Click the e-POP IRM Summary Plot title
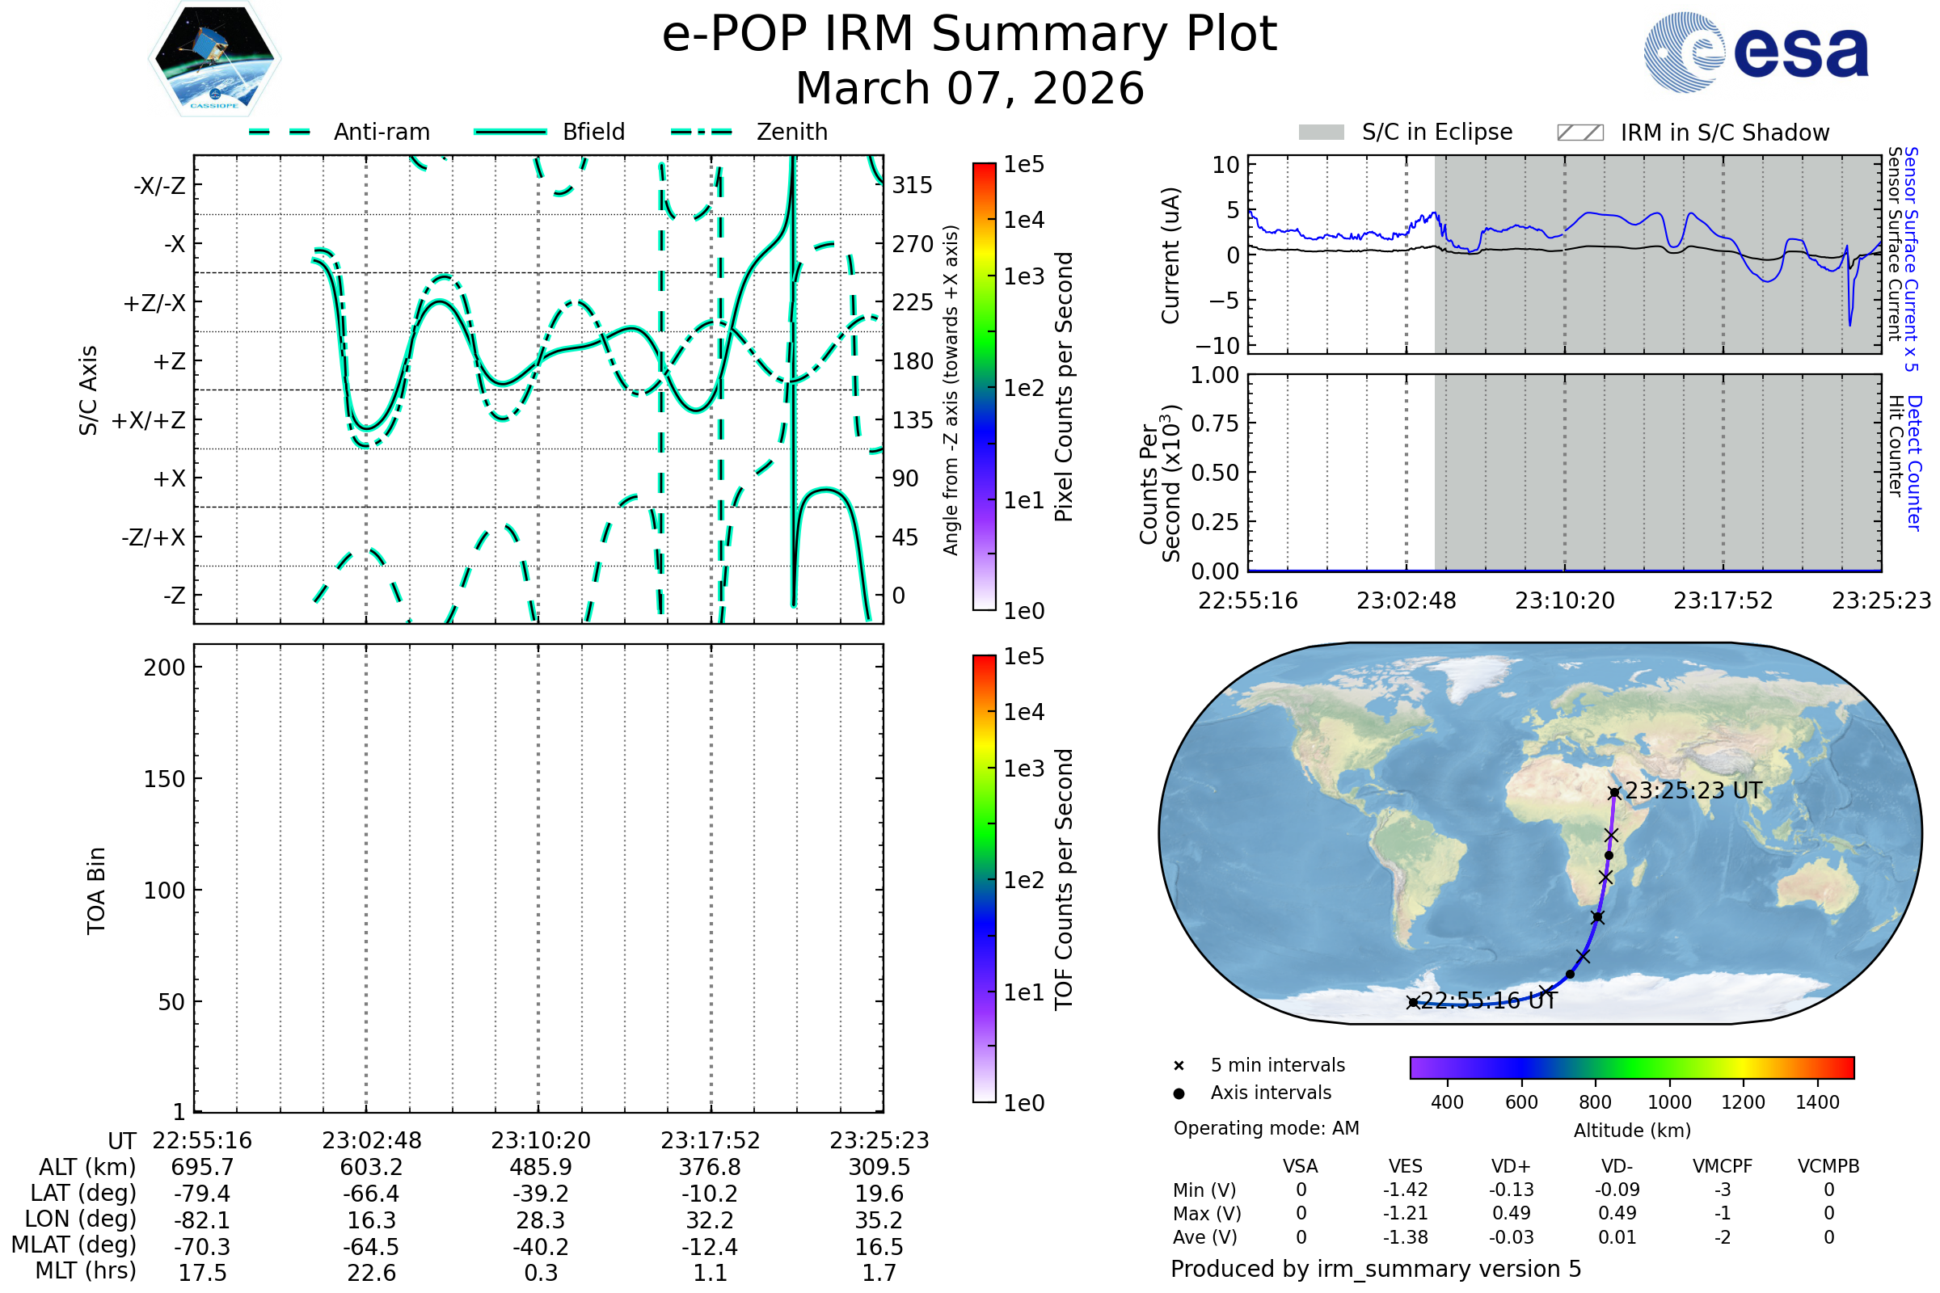Viewport: 1940px width, 1293px height. coord(969,35)
